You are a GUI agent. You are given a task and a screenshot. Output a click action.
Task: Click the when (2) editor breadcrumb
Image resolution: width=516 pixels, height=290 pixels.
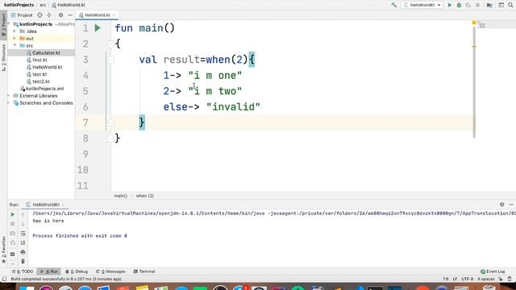(x=145, y=196)
